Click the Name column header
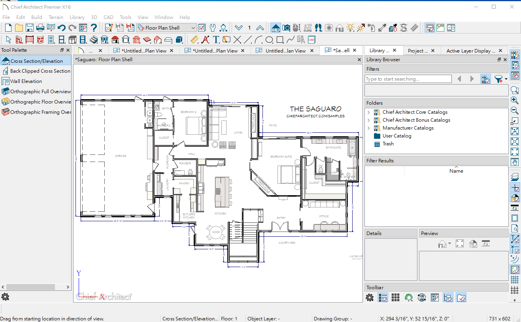Screen dimensions: 521x322 [456, 171]
